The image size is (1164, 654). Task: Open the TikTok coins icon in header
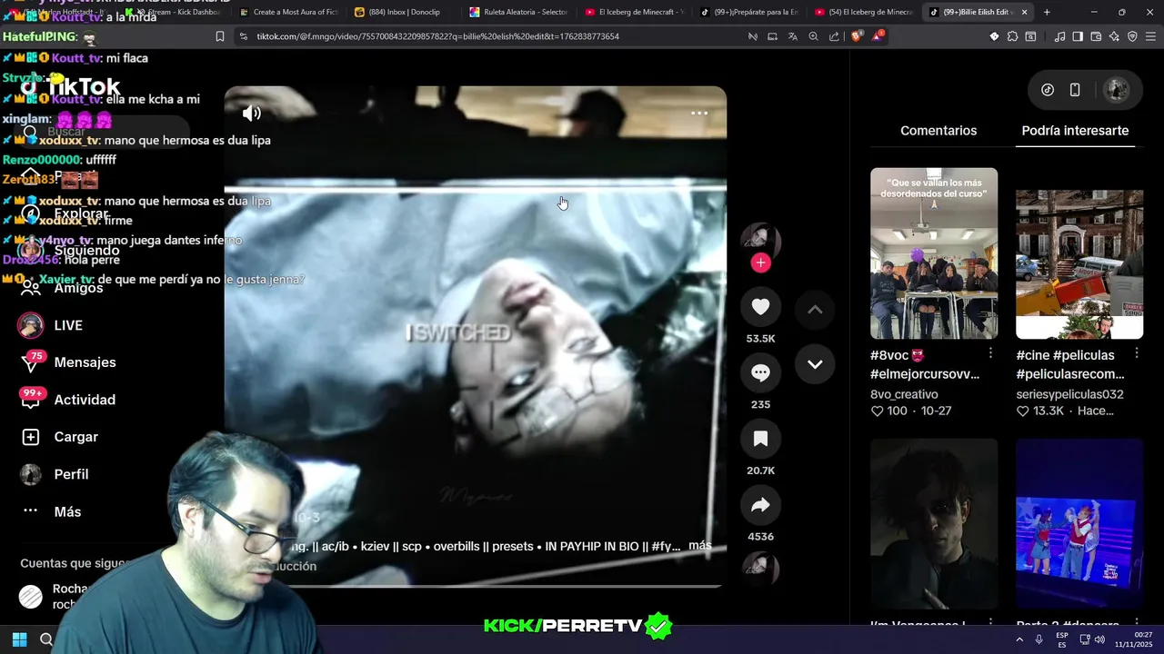pyautogui.click(x=1048, y=90)
